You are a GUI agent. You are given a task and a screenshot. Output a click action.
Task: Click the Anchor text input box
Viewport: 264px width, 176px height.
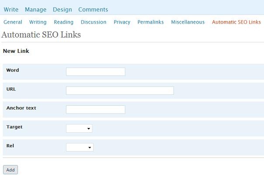96,110
